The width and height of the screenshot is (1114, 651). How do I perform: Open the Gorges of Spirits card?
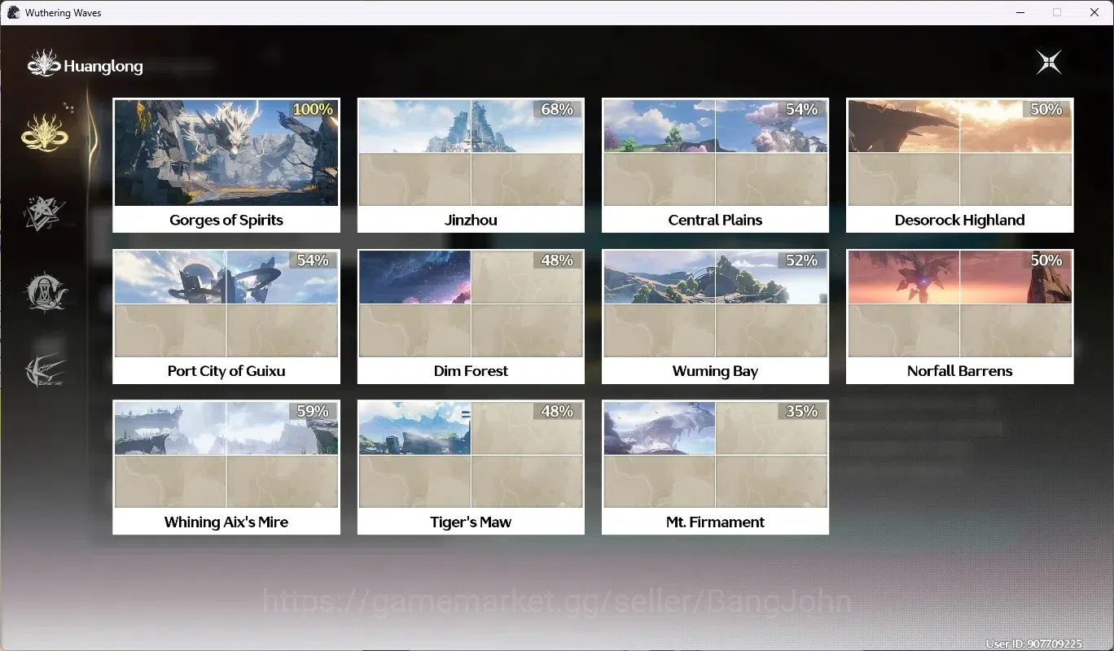pyautogui.click(x=226, y=165)
